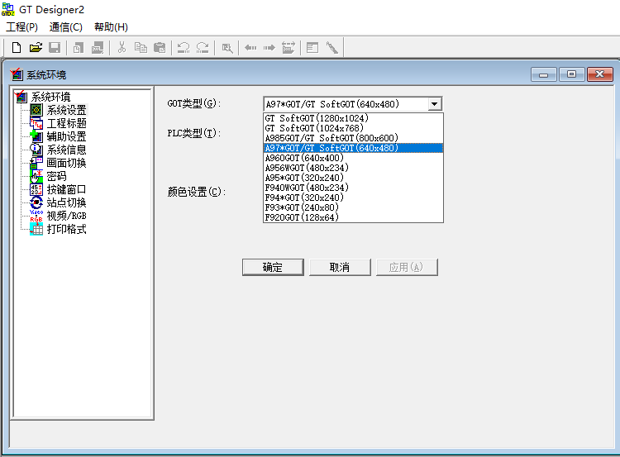Select 站点切换 in the tree

66,202
